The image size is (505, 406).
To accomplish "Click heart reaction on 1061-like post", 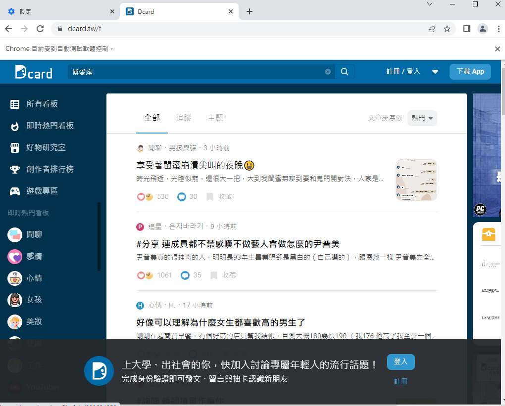I will click(141, 275).
